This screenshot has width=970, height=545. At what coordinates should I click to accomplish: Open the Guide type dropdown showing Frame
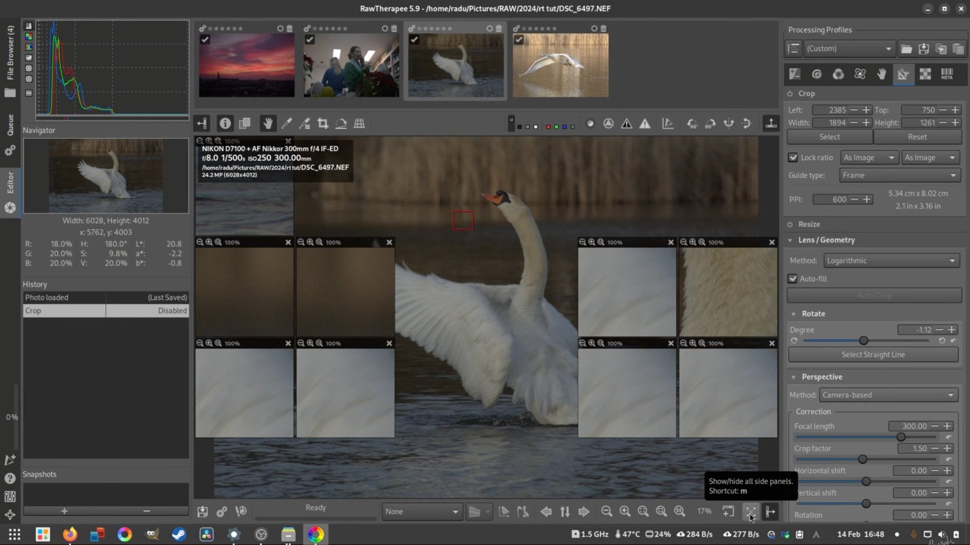tap(900, 175)
